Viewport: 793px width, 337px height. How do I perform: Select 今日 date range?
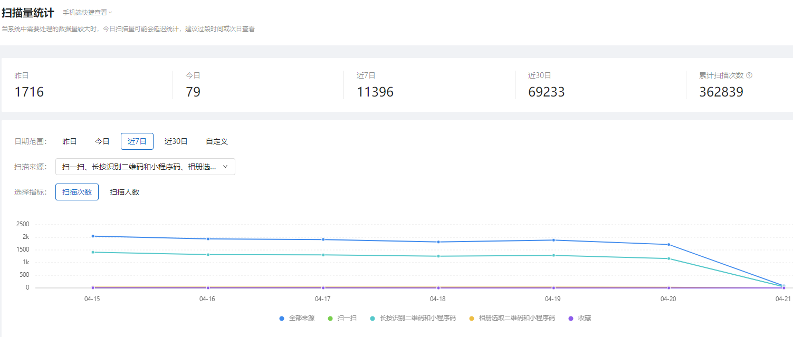tap(102, 141)
